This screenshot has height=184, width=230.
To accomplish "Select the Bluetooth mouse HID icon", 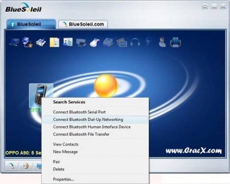I will point(94,42).
